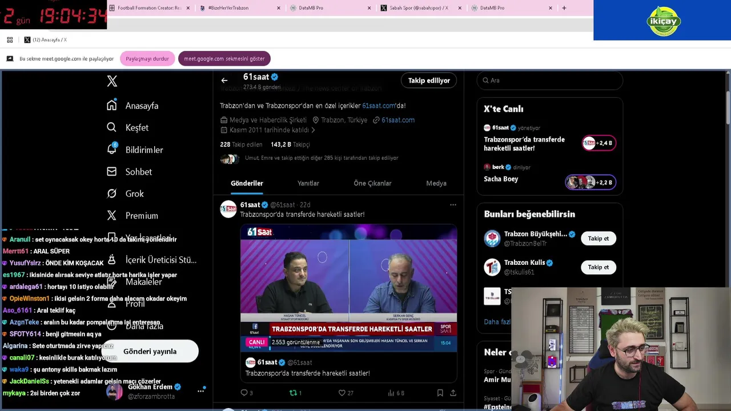Open Keşfet search icon in sidebar

[x=112, y=127]
